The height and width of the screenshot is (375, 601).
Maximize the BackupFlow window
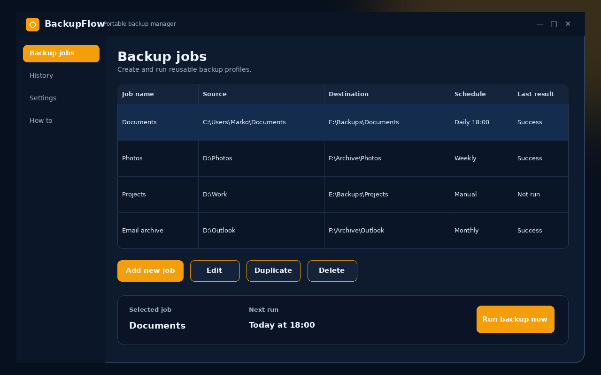click(554, 24)
